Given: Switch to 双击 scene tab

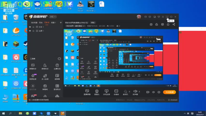Looking at the screenshot, I should click(x=41, y=23).
